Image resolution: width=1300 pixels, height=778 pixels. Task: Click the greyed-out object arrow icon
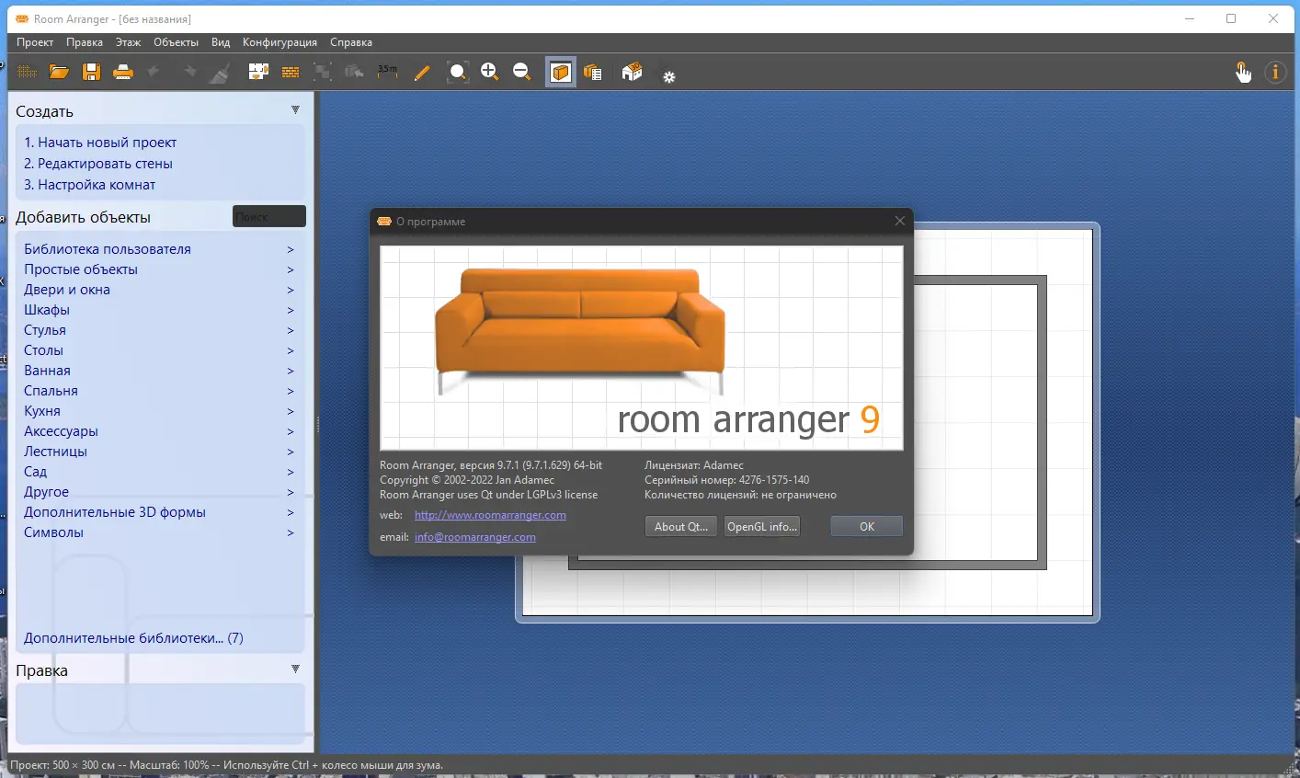tap(354, 72)
